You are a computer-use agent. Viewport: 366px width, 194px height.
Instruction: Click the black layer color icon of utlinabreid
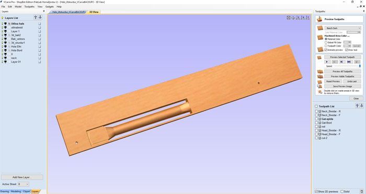[x=5, y=28]
